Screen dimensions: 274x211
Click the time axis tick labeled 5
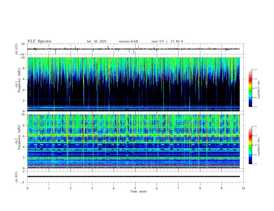[x=135, y=188]
